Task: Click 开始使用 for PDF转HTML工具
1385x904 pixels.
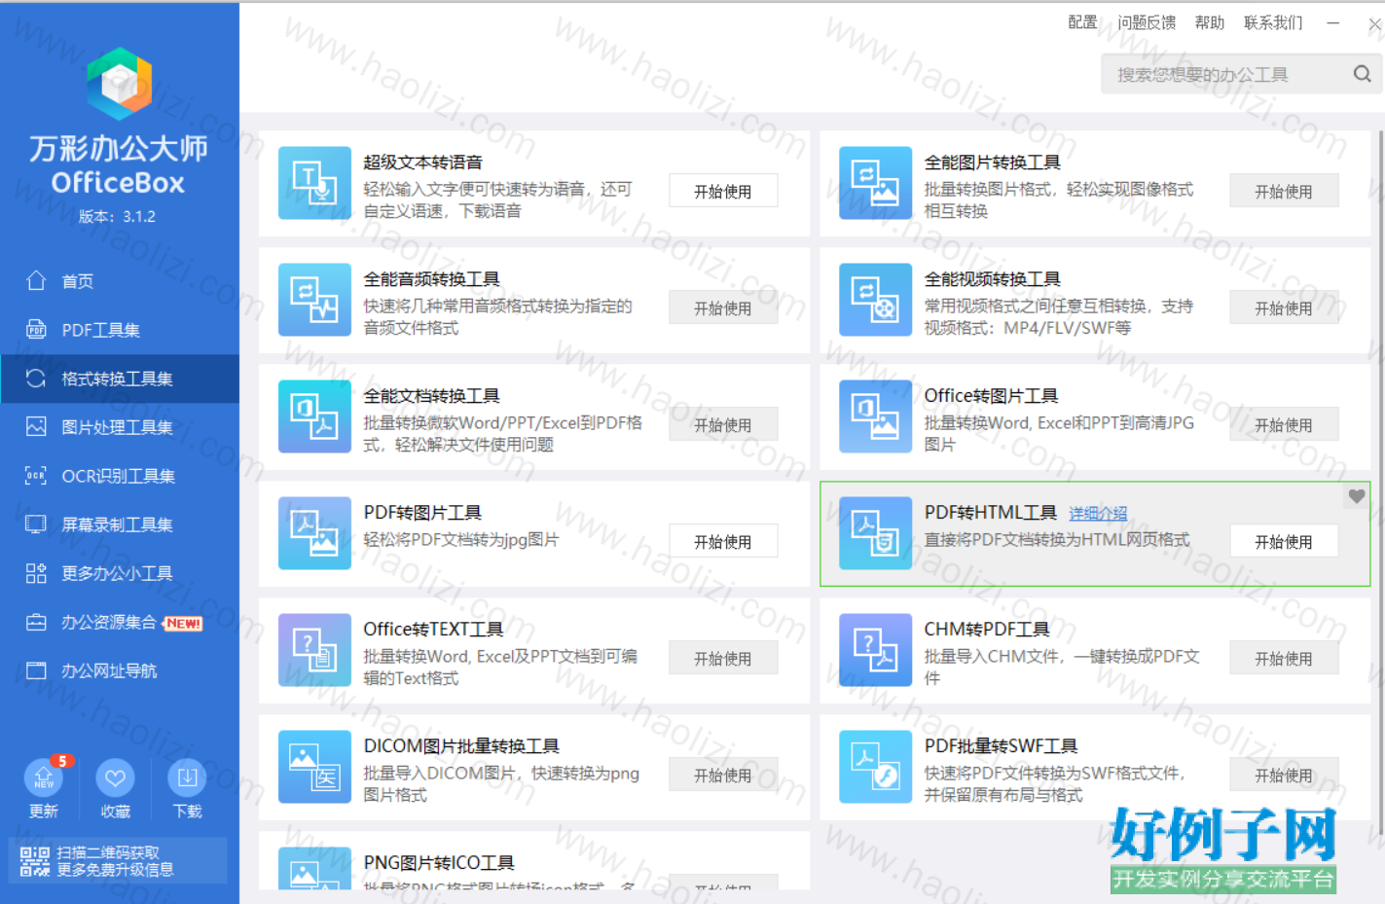Action: coord(1284,541)
